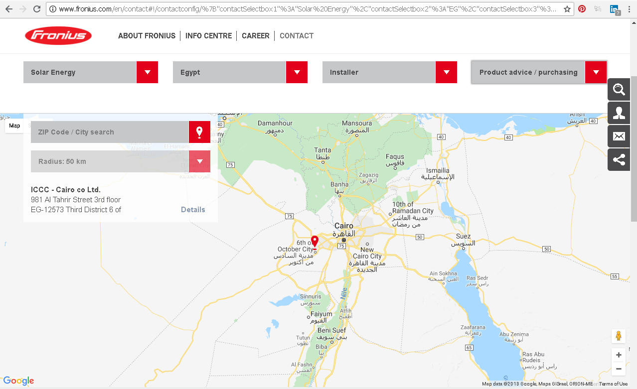Open Info Centre menu
This screenshot has width=637, height=389.
[x=208, y=36]
